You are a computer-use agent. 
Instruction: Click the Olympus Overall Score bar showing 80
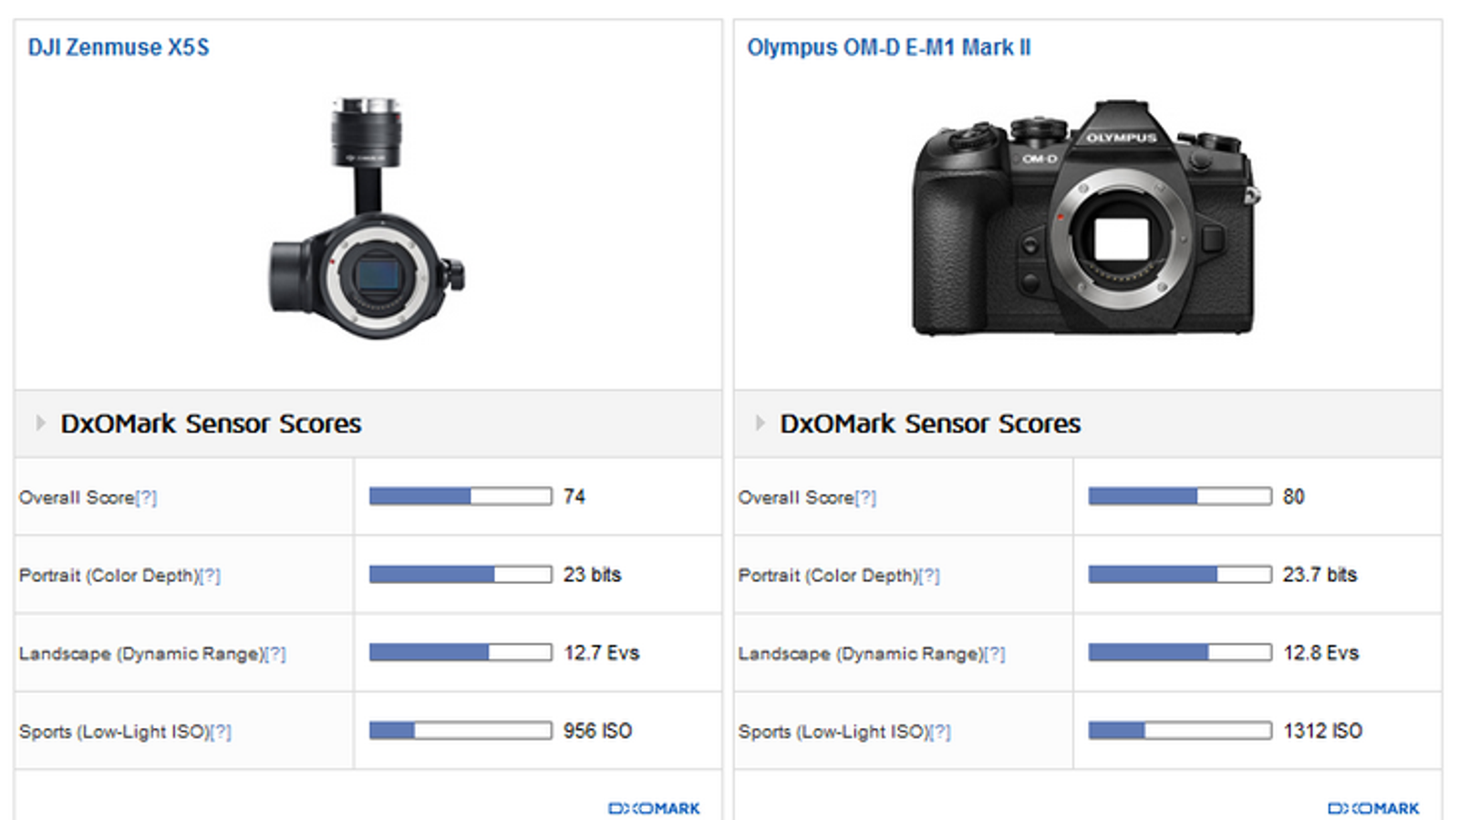[x=1180, y=497]
